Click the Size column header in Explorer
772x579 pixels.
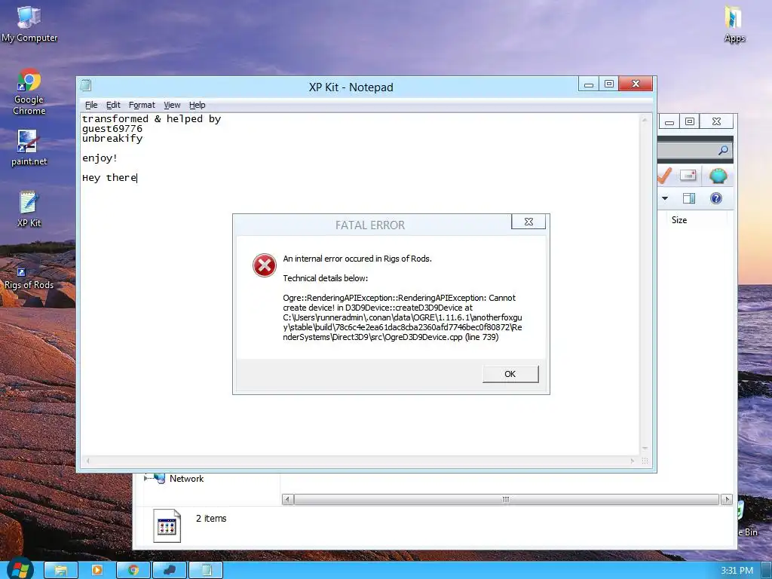coord(679,220)
